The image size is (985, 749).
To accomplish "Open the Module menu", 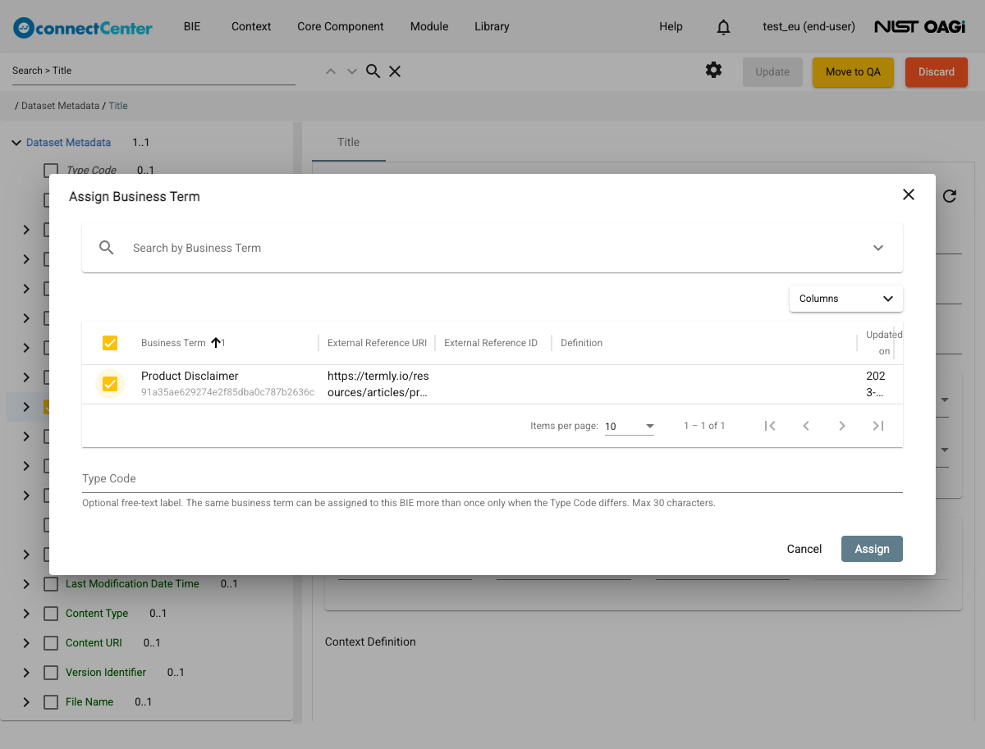I will click(x=429, y=26).
